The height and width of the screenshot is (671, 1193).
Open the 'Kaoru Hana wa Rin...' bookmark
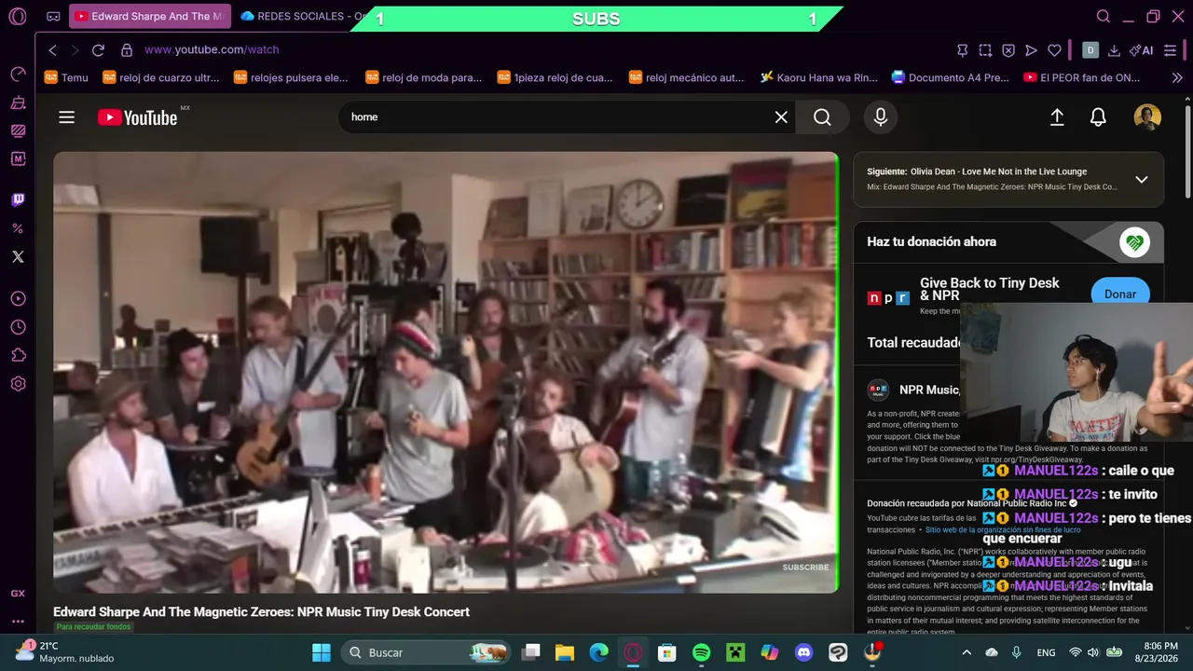[x=819, y=77]
